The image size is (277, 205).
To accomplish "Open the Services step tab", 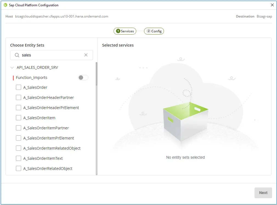I will [x=125, y=31].
